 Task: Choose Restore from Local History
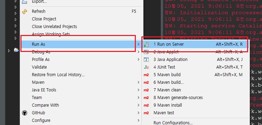(x=81, y=74)
